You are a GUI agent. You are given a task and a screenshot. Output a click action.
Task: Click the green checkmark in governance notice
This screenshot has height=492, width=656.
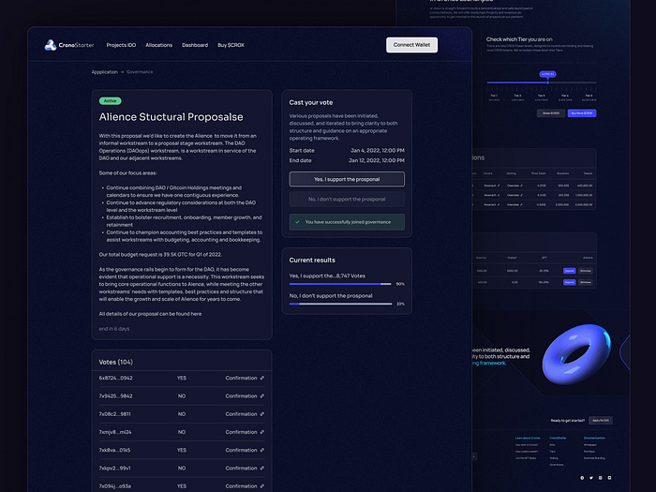click(x=297, y=222)
